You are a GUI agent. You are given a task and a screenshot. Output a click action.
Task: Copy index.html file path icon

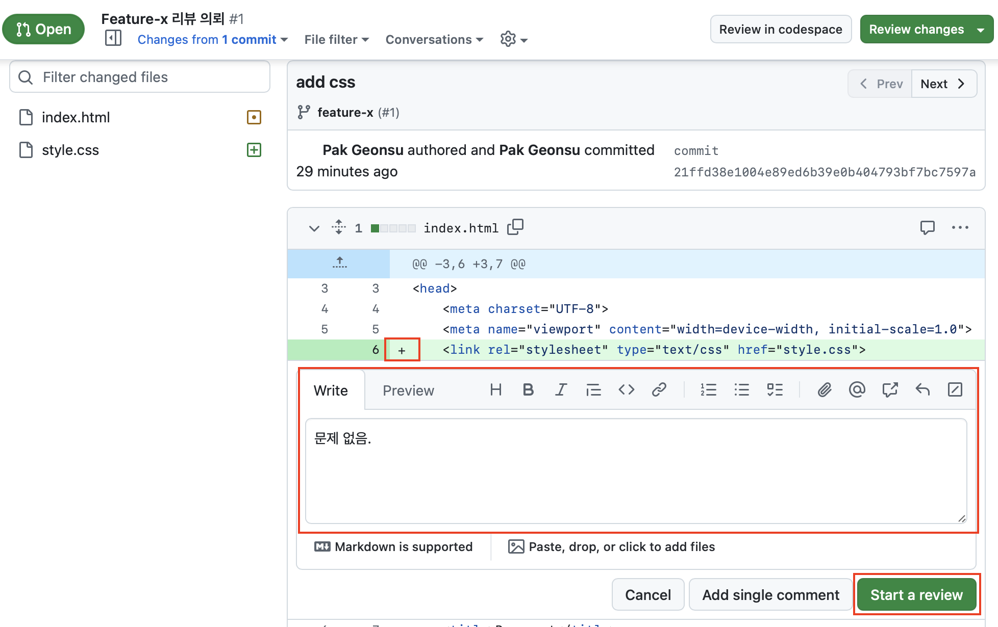515,227
